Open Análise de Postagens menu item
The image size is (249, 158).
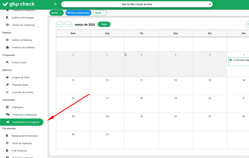(23, 18)
